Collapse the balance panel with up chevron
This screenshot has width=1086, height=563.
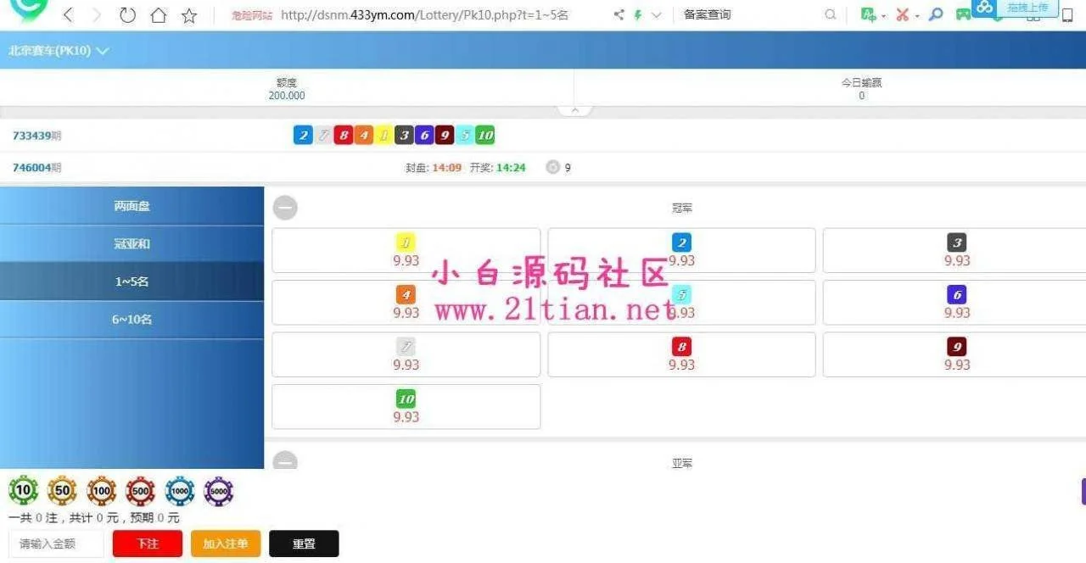(574, 110)
